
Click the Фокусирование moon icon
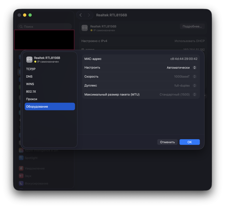21,183
